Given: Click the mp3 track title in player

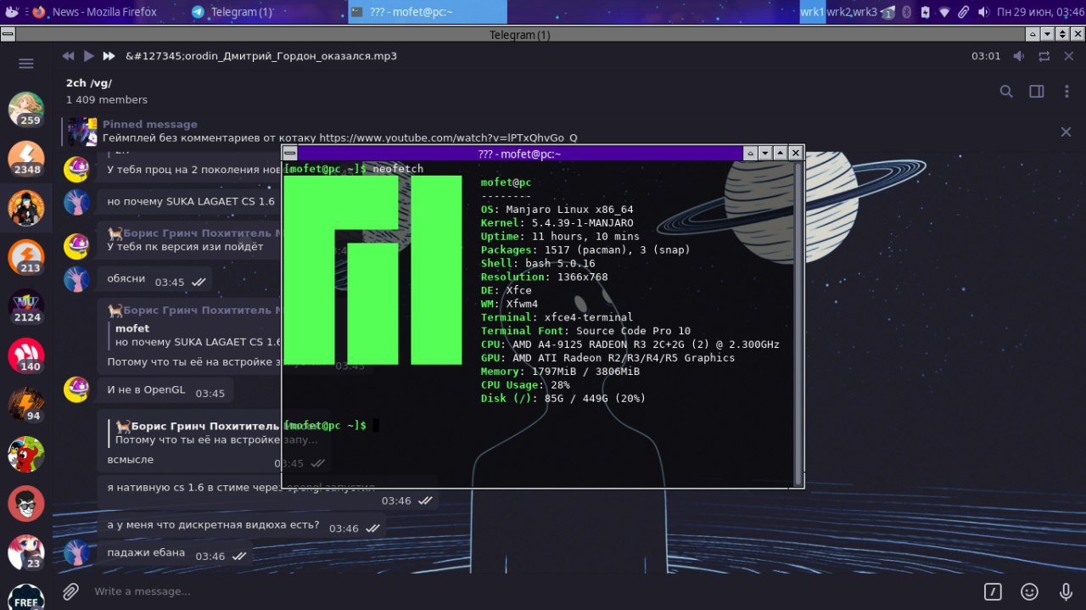Looking at the screenshot, I should pos(261,56).
